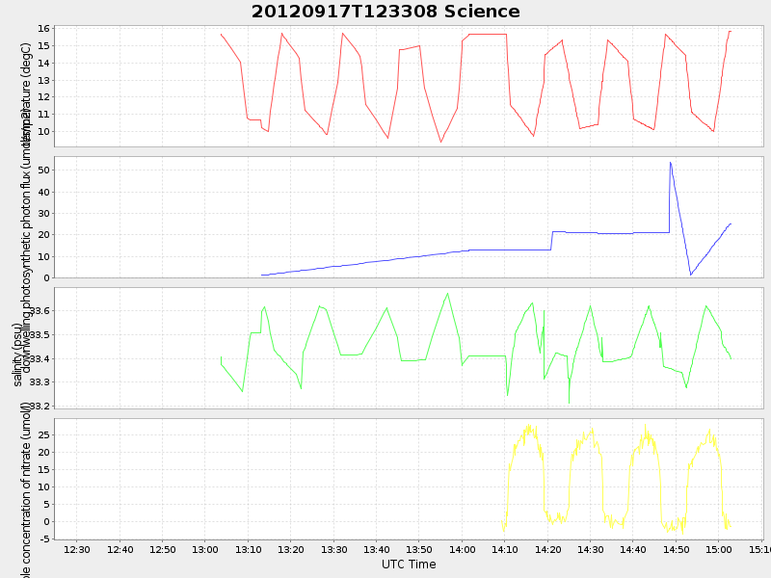
Task: Click the 16 tick on temperature axis
Action: click(x=43, y=29)
